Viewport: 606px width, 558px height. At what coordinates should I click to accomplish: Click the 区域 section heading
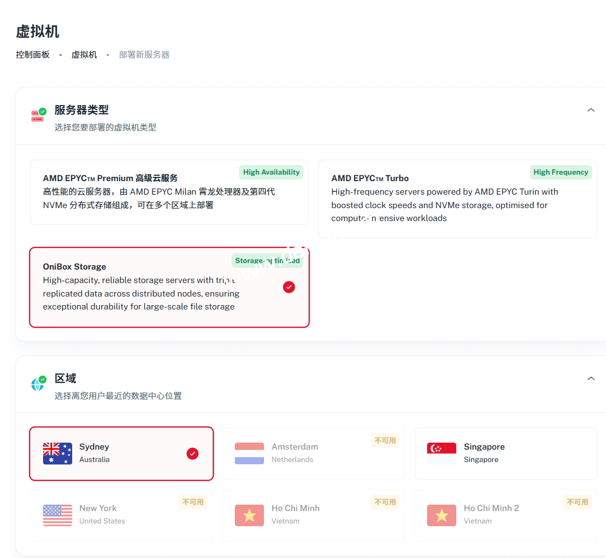tap(65, 378)
